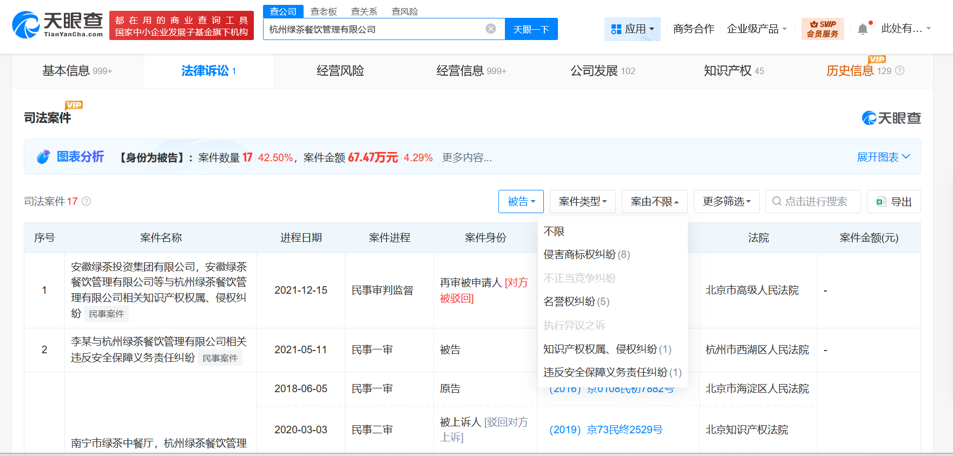Viewport: 953px width, 456px height.
Task: Click the 点击进行搜索 case search field
Action: 813,202
